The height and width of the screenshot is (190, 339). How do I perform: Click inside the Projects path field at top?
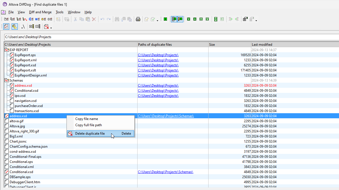[x=85, y=37]
